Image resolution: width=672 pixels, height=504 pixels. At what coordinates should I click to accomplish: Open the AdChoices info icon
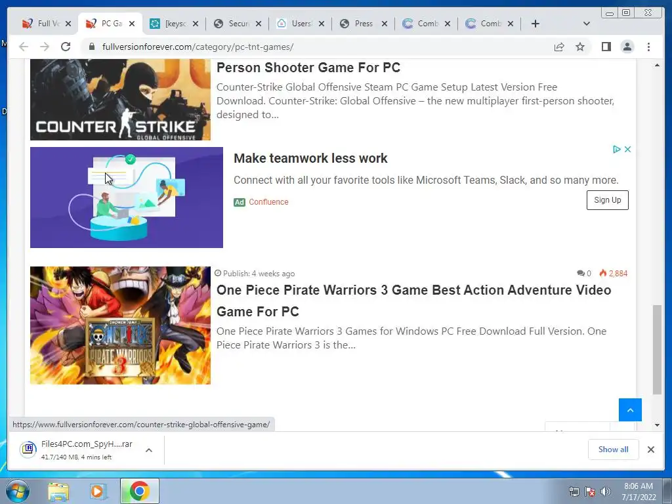click(616, 149)
